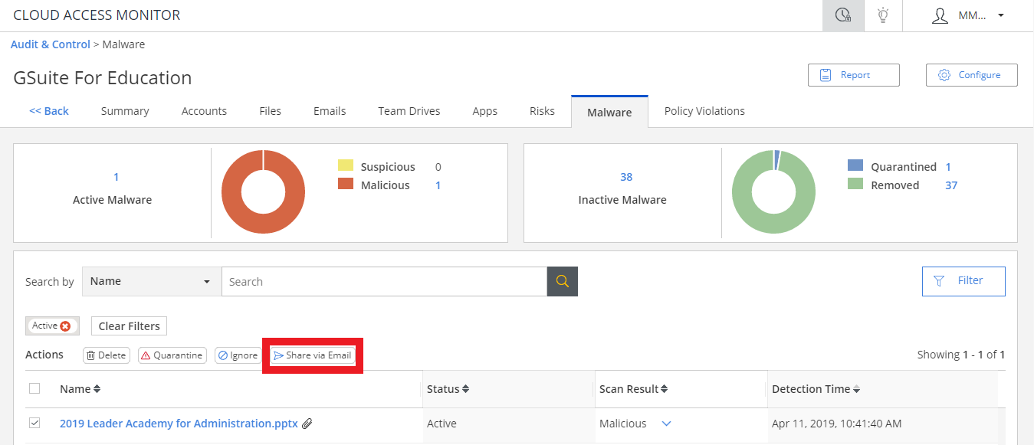Click the yellow magnifier search icon
The height and width of the screenshot is (445, 1034).
click(x=562, y=281)
